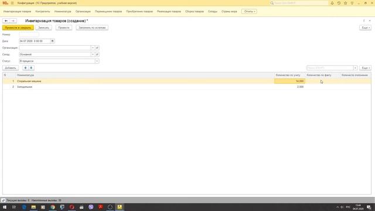Open Страны мира section
The height and width of the screenshot is (211, 375).
(x=229, y=12)
